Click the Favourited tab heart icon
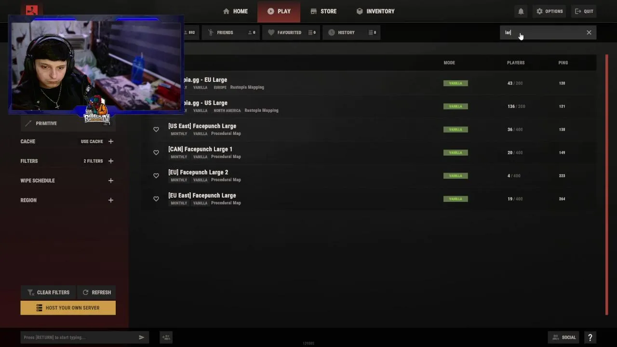This screenshot has width=617, height=347. tap(271, 32)
